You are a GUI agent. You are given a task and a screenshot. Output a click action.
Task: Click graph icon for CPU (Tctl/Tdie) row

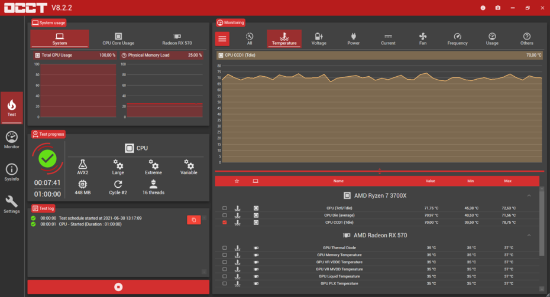[238, 208]
